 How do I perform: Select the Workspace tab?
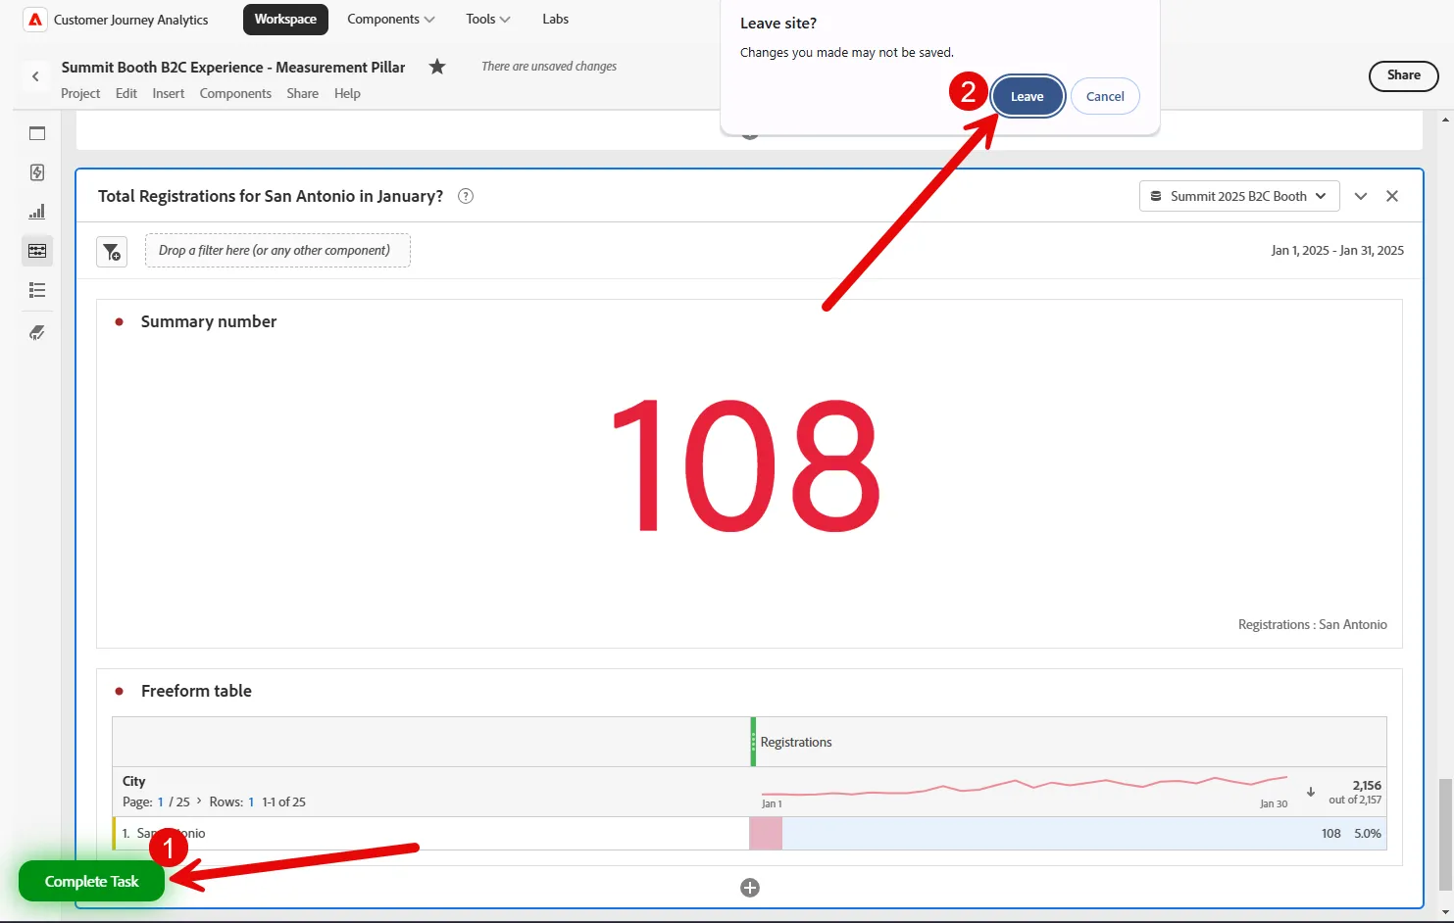(285, 19)
